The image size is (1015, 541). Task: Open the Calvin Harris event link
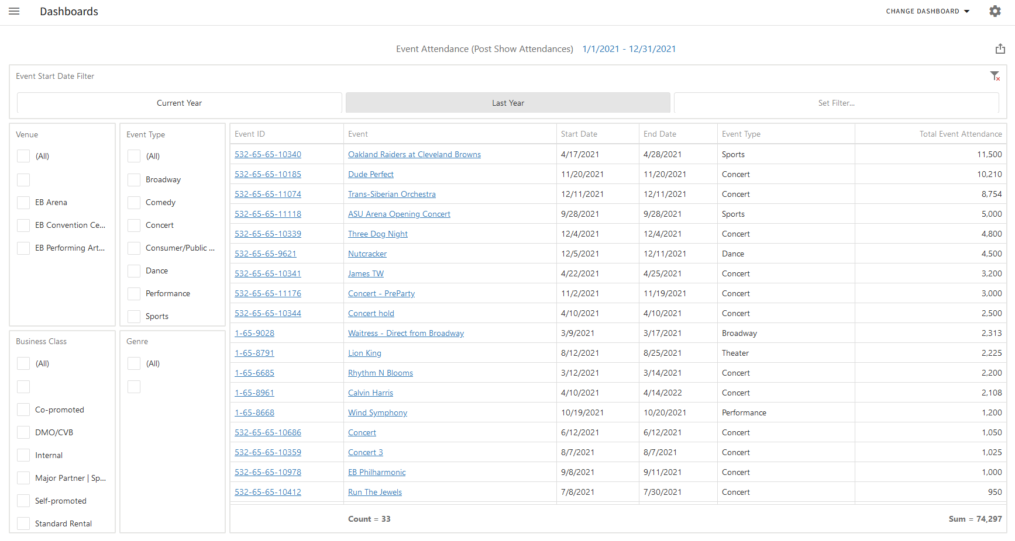370,393
